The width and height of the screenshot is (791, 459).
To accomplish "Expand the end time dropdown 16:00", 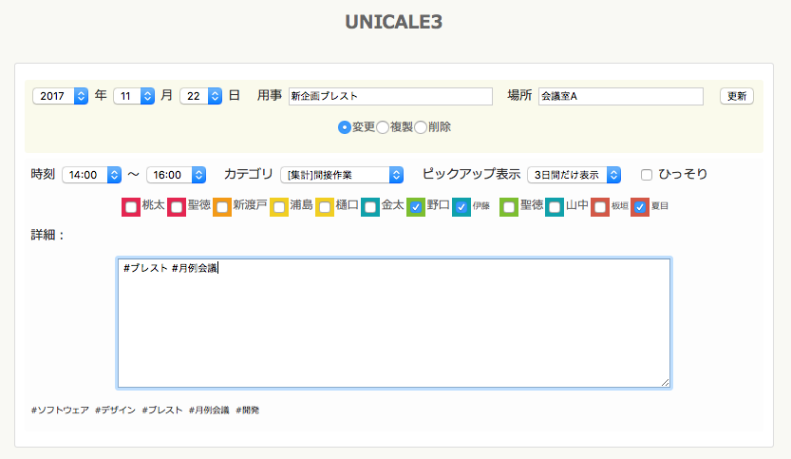I will tap(176, 175).
